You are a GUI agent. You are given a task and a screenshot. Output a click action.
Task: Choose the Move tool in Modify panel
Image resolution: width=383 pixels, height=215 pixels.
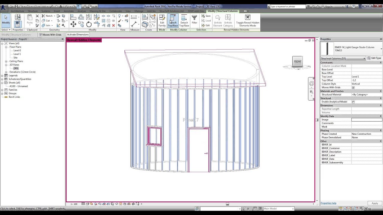coord(73,25)
